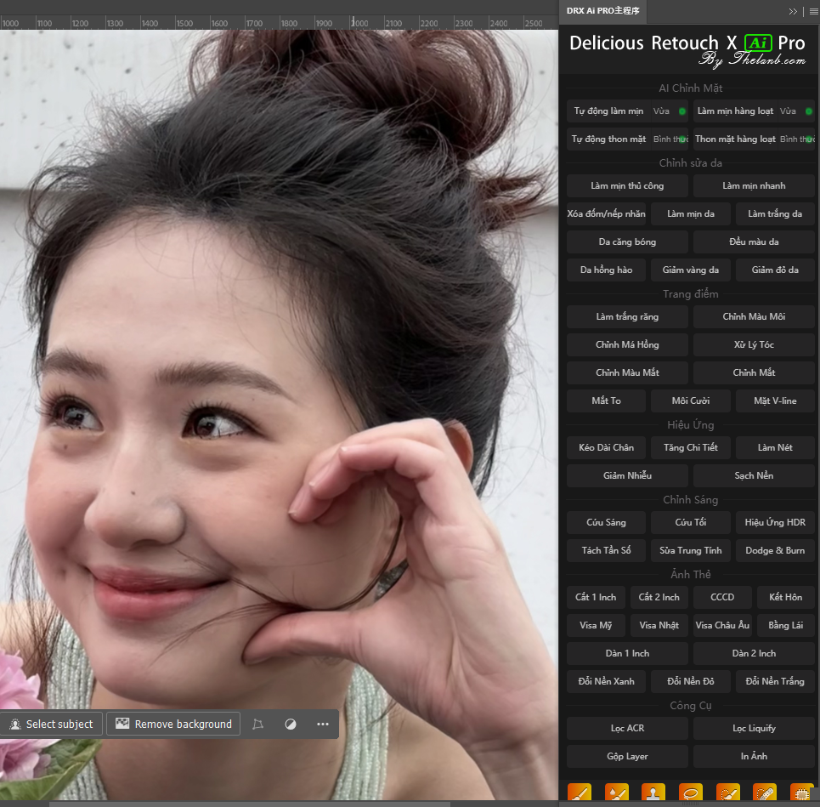Viewport: 820px width, 807px height.
Task: Click Giảm Nhiễu noise reduction button
Action: click(627, 475)
